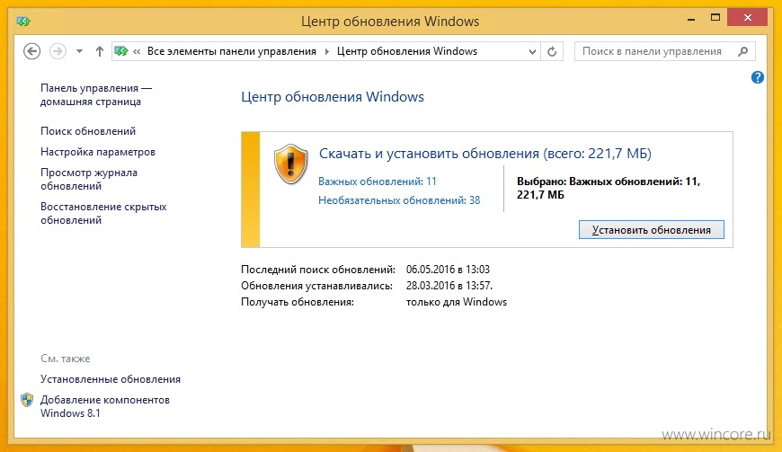
Task: Click the double chevron before breadcrumb
Action: click(137, 51)
